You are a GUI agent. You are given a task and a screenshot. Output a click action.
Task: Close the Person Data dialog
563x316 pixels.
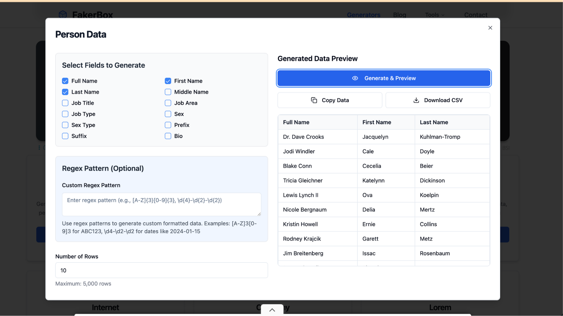pyautogui.click(x=490, y=28)
